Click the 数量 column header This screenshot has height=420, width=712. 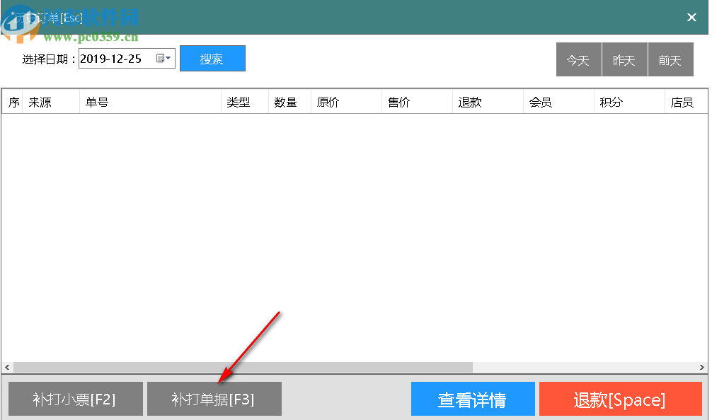coord(287,101)
